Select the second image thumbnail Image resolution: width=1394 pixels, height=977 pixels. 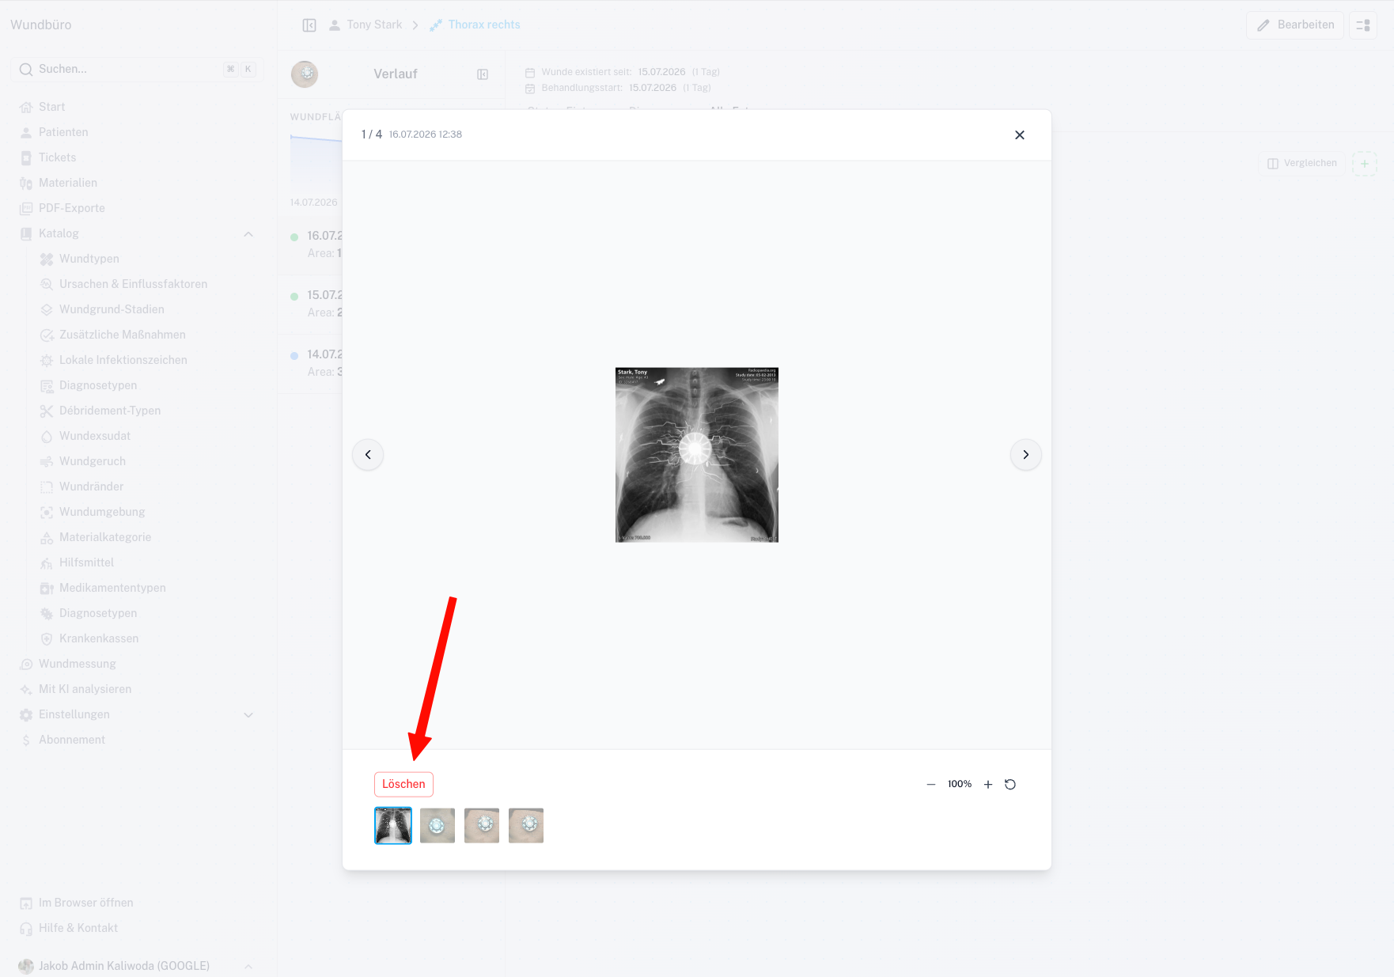(438, 826)
